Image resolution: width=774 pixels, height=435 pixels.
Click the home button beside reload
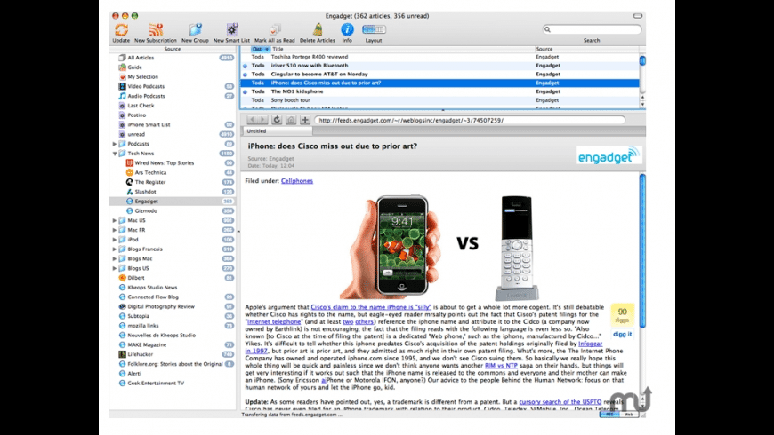click(291, 120)
